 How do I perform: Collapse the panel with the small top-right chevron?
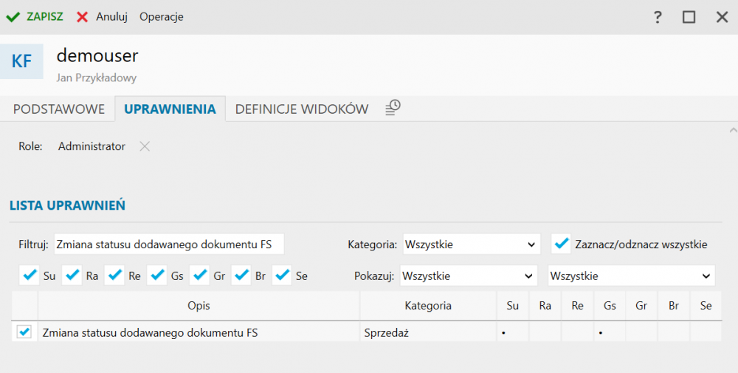tap(732, 130)
